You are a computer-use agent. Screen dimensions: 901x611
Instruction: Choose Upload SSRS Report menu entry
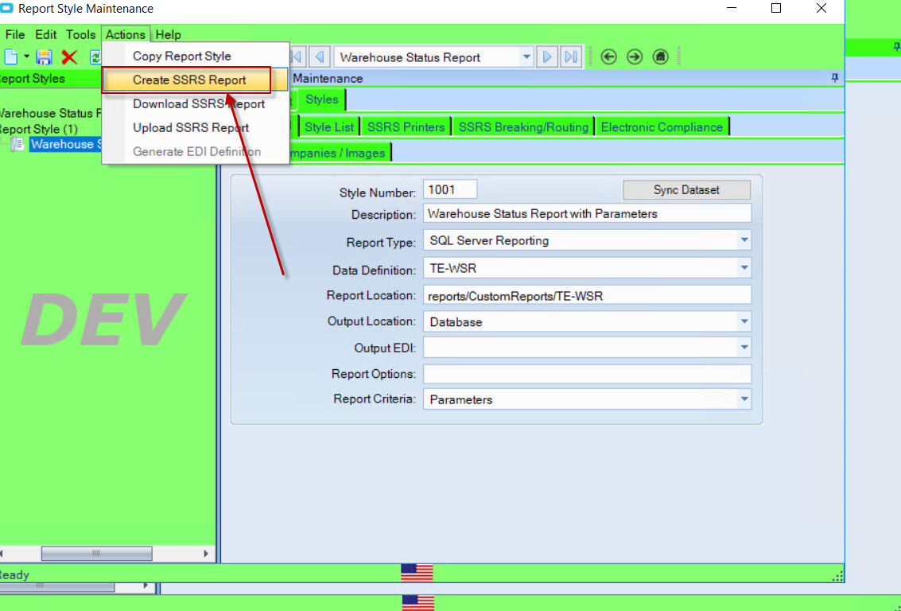(196, 127)
